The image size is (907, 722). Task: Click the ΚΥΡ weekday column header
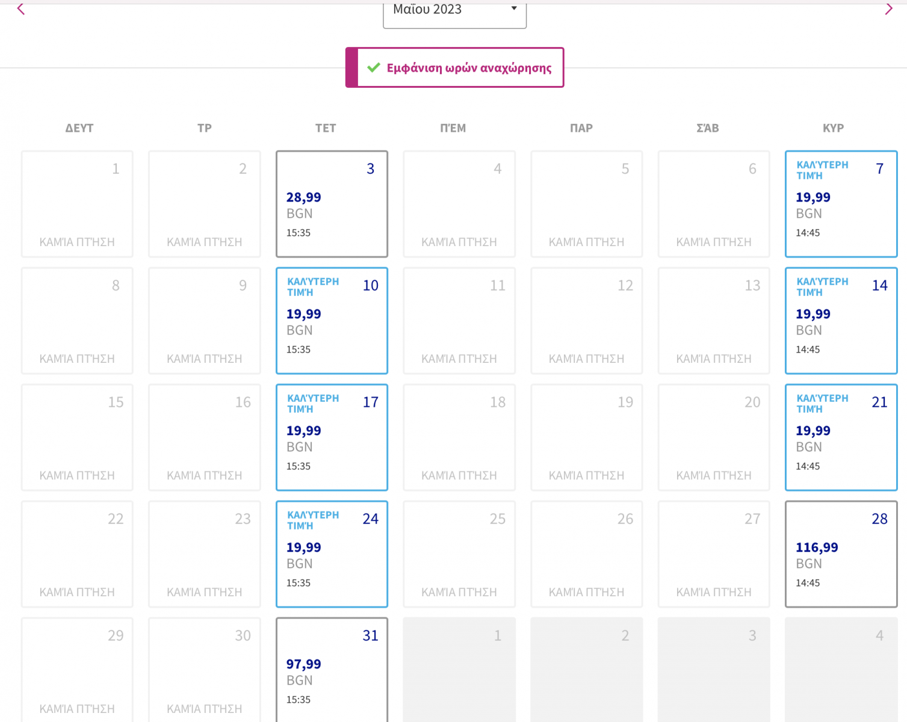833,128
